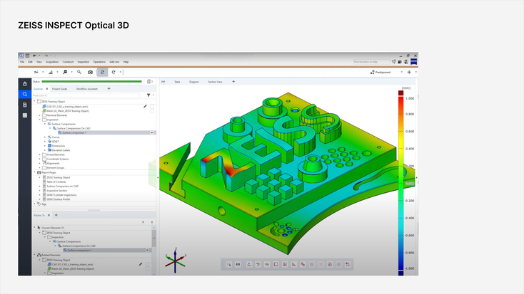Expand the Actual Elements folder
This screenshot has width=524, height=294.
click(x=40, y=154)
